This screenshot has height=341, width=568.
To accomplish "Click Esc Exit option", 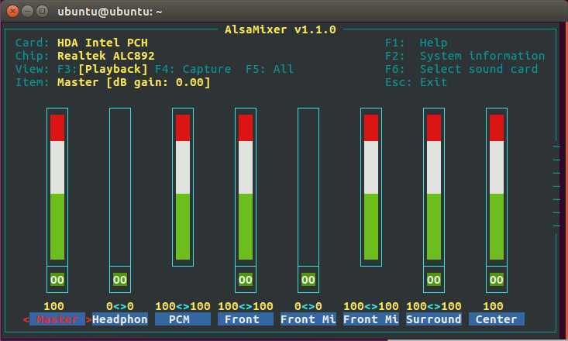I will [x=416, y=82].
